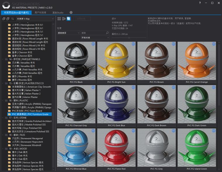Open help via the question mark icon
The width and height of the screenshot is (222, 172).
(x=200, y=3)
